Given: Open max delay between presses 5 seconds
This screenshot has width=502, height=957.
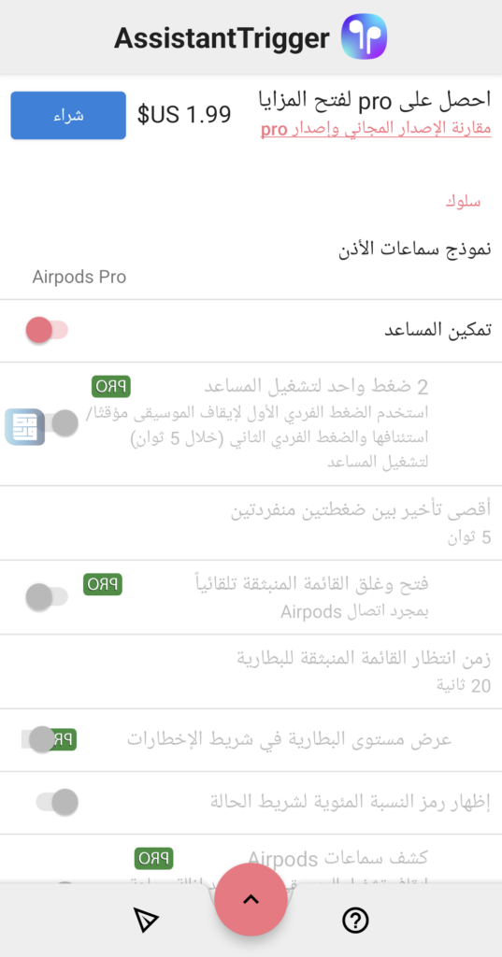Looking at the screenshot, I should 251,522.
